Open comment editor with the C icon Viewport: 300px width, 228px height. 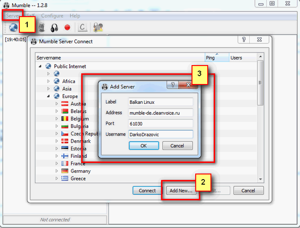tap(82, 27)
